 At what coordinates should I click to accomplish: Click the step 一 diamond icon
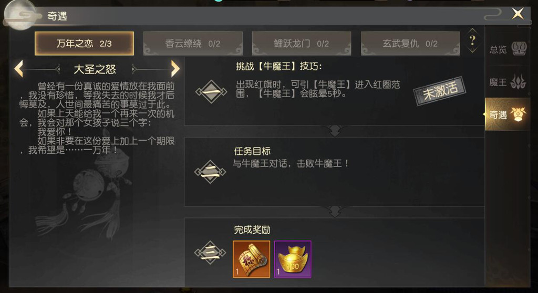(x=211, y=92)
